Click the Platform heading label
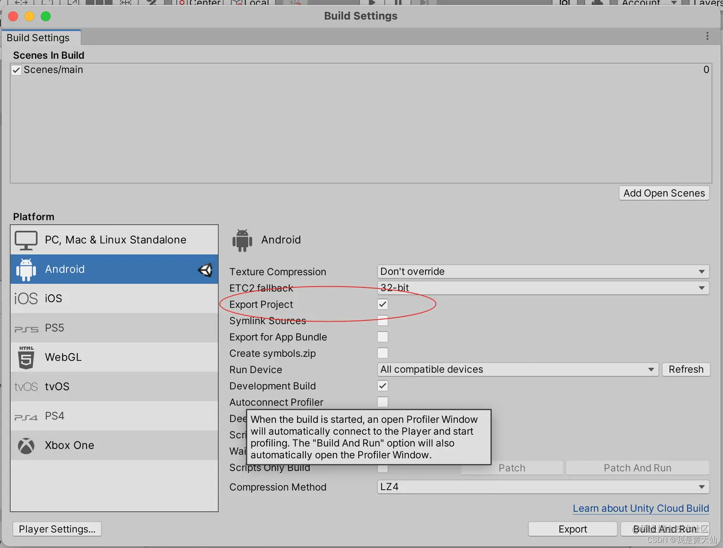Viewport: 723px width, 548px height. [x=33, y=217]
